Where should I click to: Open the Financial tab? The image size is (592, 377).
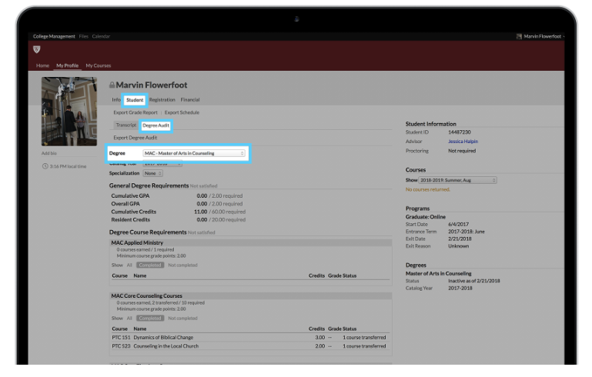[x=190, y=100]
